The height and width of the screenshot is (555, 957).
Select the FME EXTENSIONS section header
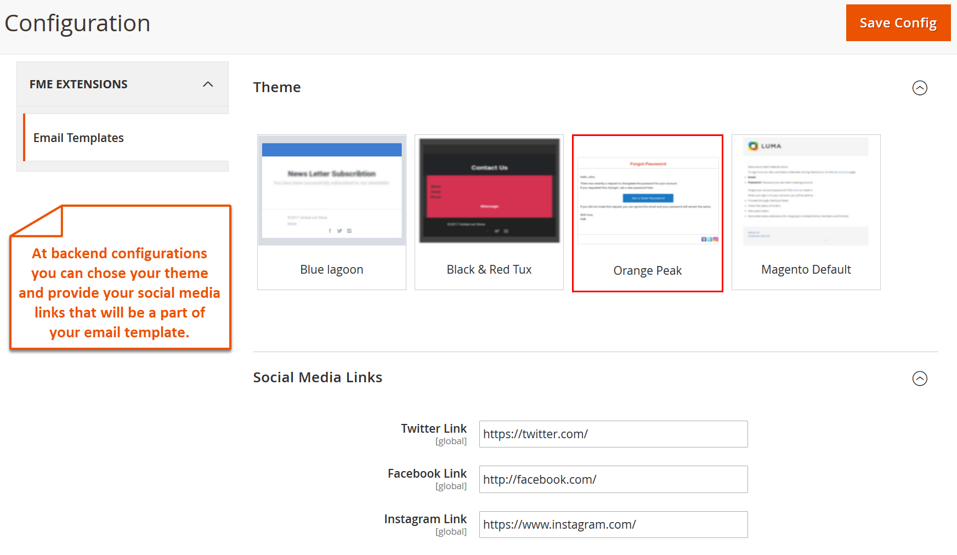coord(78,84)
